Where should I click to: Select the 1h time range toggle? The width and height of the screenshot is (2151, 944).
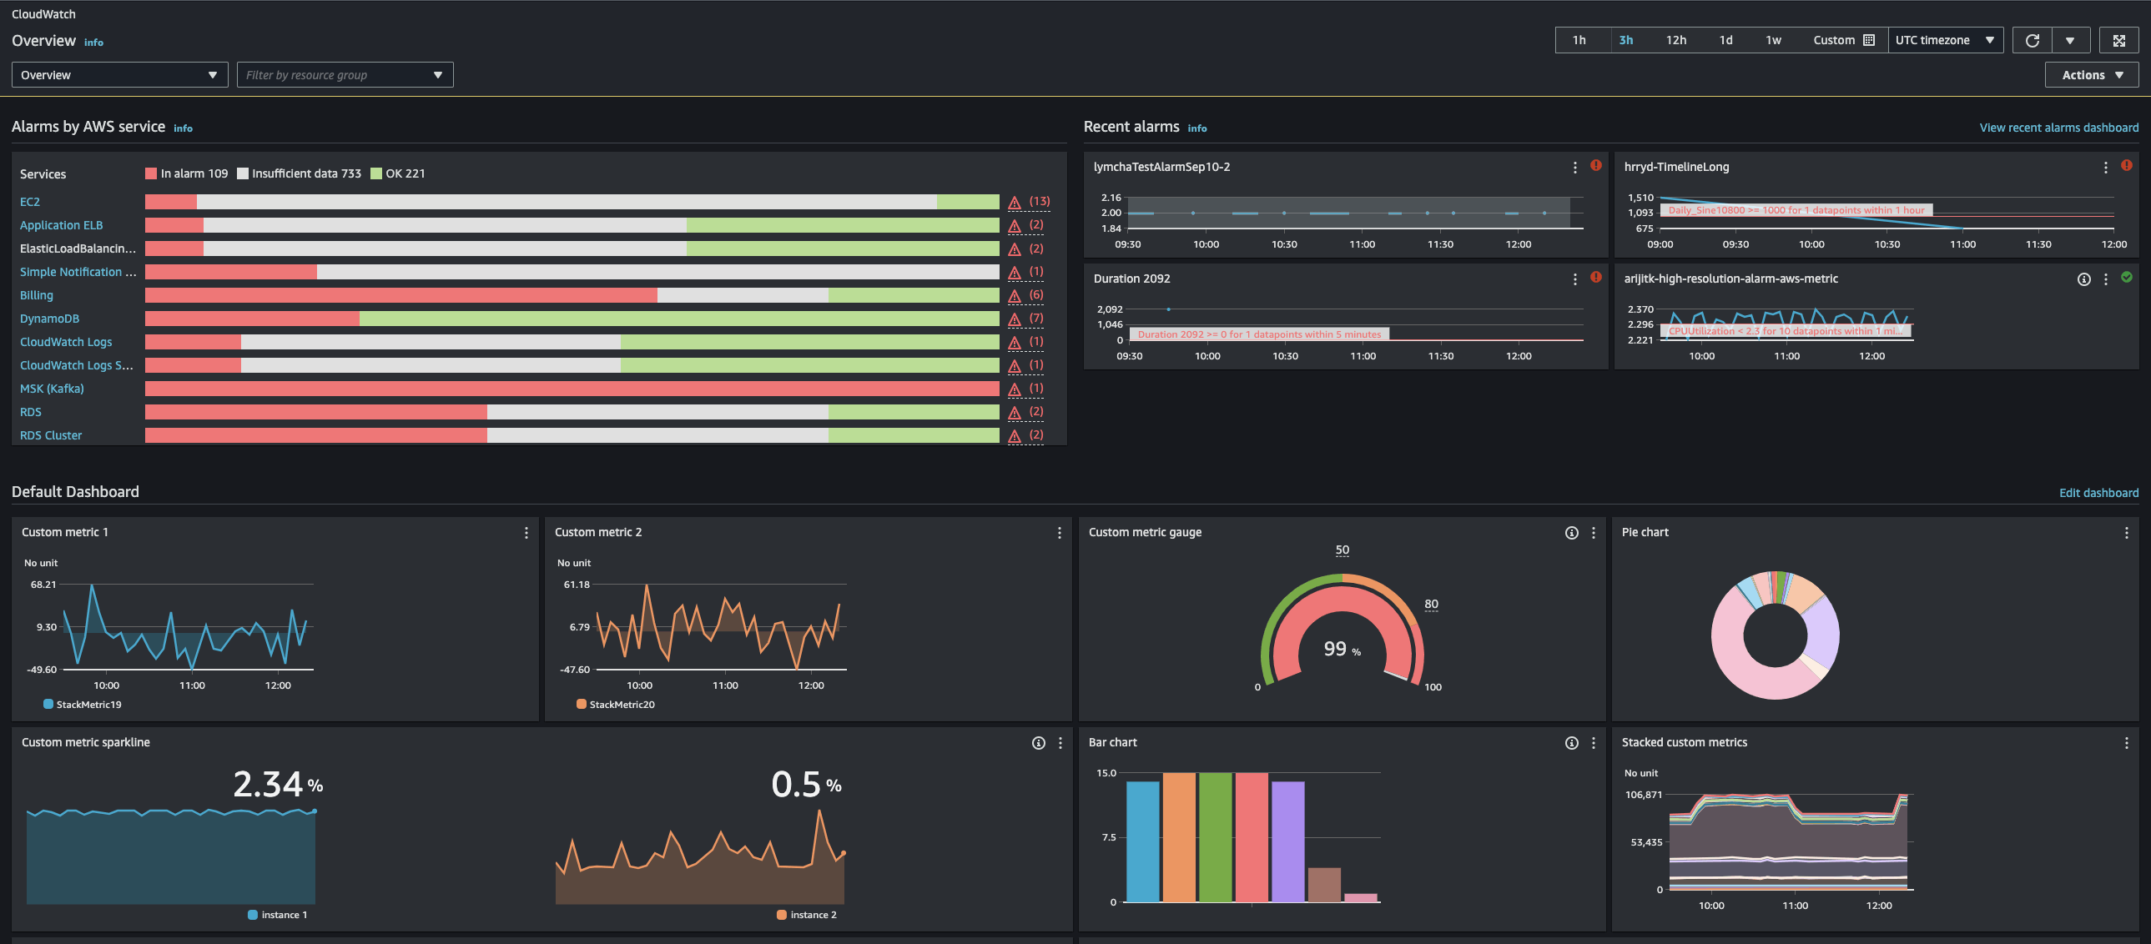[1578, 40]
